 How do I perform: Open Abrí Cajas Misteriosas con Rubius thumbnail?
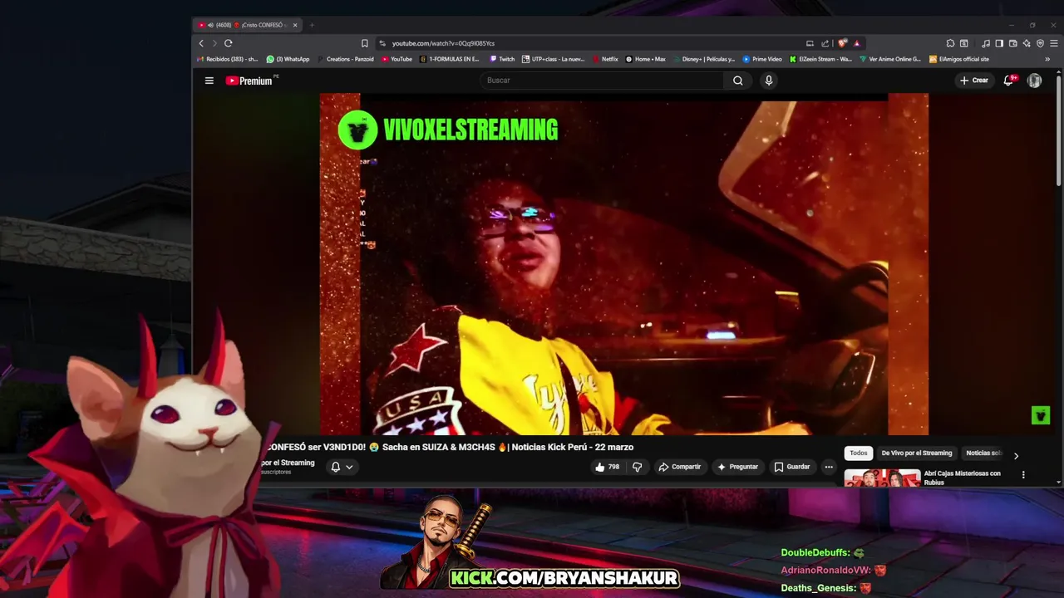pyautogui.click(x=882, y=478)
